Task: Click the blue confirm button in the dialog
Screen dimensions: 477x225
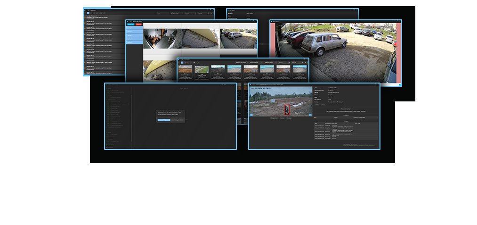Action: (x=164, y=120)
